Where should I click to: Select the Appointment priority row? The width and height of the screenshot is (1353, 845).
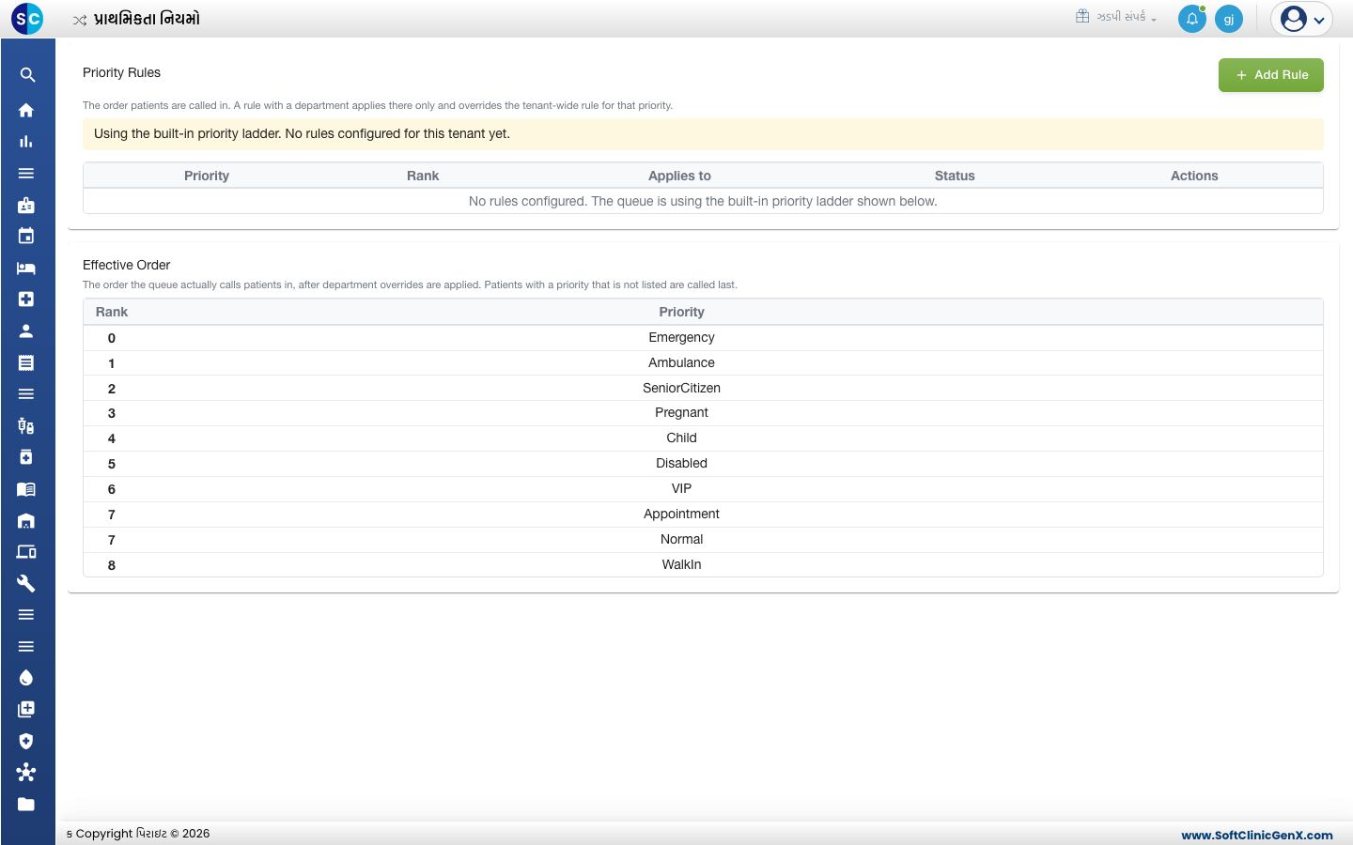(x=703, y=515)
